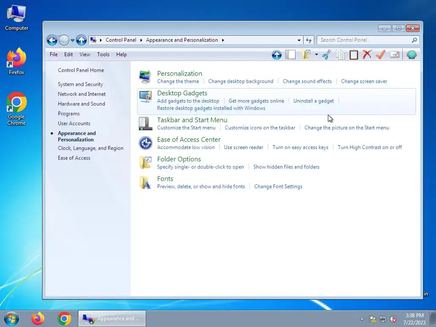Click Uninstall a gadget
436x327 pixels.
pos(314,101)
